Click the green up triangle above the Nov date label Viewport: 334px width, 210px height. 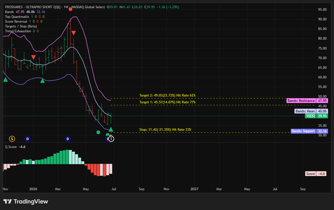click(5, 80)
